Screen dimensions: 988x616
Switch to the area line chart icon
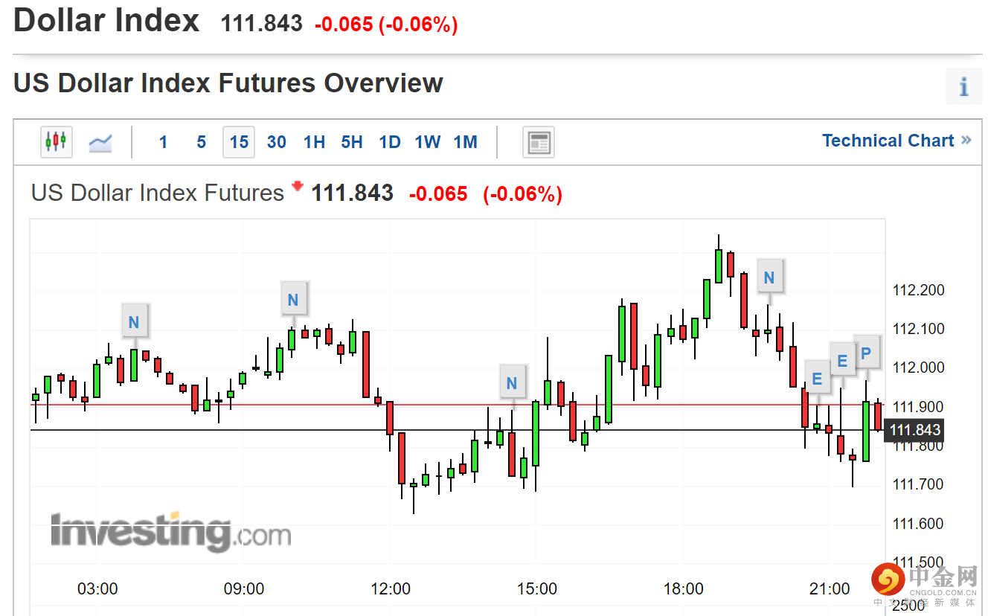coord(100,142)
